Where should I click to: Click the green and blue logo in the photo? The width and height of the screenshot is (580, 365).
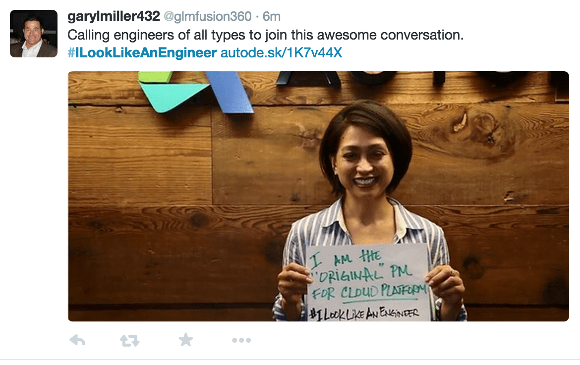coord(195,91)
